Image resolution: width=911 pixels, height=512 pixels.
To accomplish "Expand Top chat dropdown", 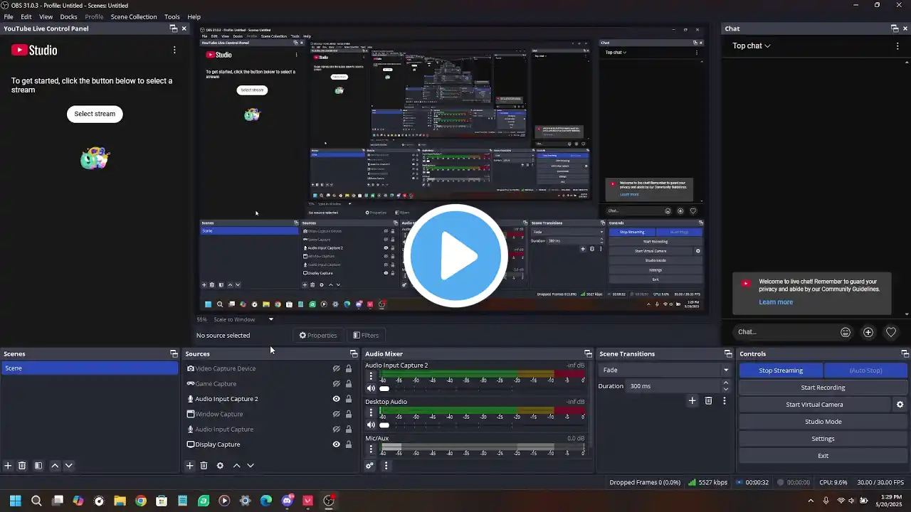I will 752,46.
